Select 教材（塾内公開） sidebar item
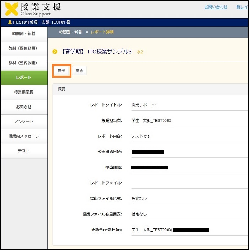 click(24, 63)
